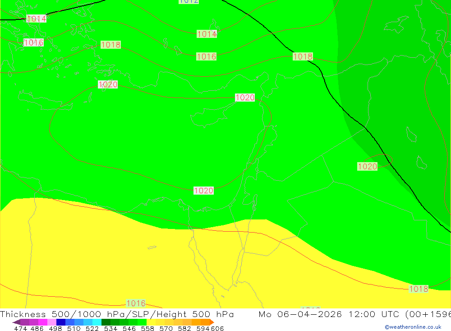Pick the cyan swatch above the 522 label
This screenshot has height=331, width=451.
pos(97,322)
